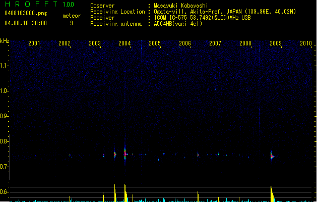Click the timestamp 04.08.16 20:00
The height and width of the screenshot is (202, 317).
(26, 23)
